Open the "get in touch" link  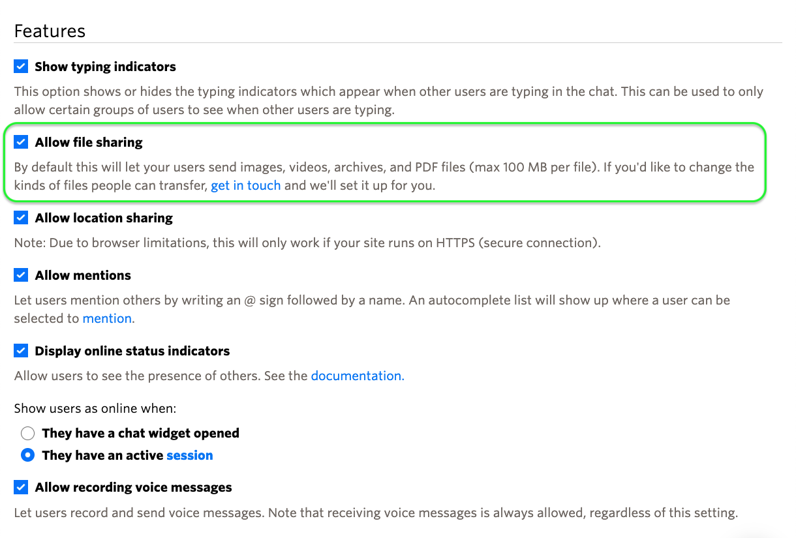click(245, 185)
